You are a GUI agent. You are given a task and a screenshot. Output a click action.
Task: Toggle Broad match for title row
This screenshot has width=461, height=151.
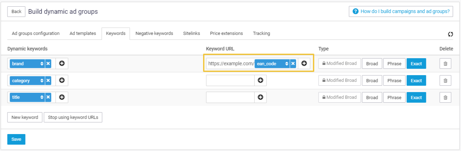pyautogui.click(x=372, y=98)
